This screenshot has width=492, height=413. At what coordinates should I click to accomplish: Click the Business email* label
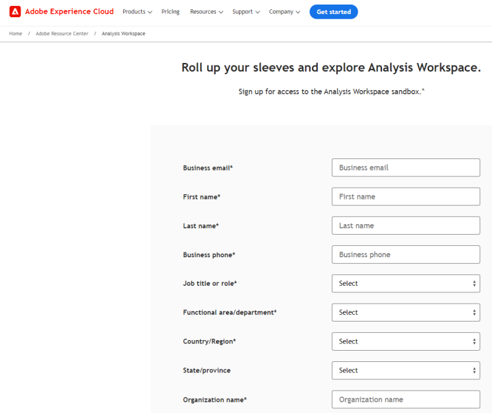pos(208,168)
